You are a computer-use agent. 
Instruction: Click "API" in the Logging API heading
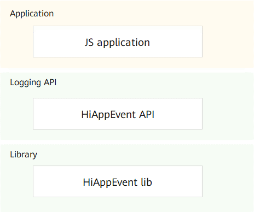click(50, 83)
